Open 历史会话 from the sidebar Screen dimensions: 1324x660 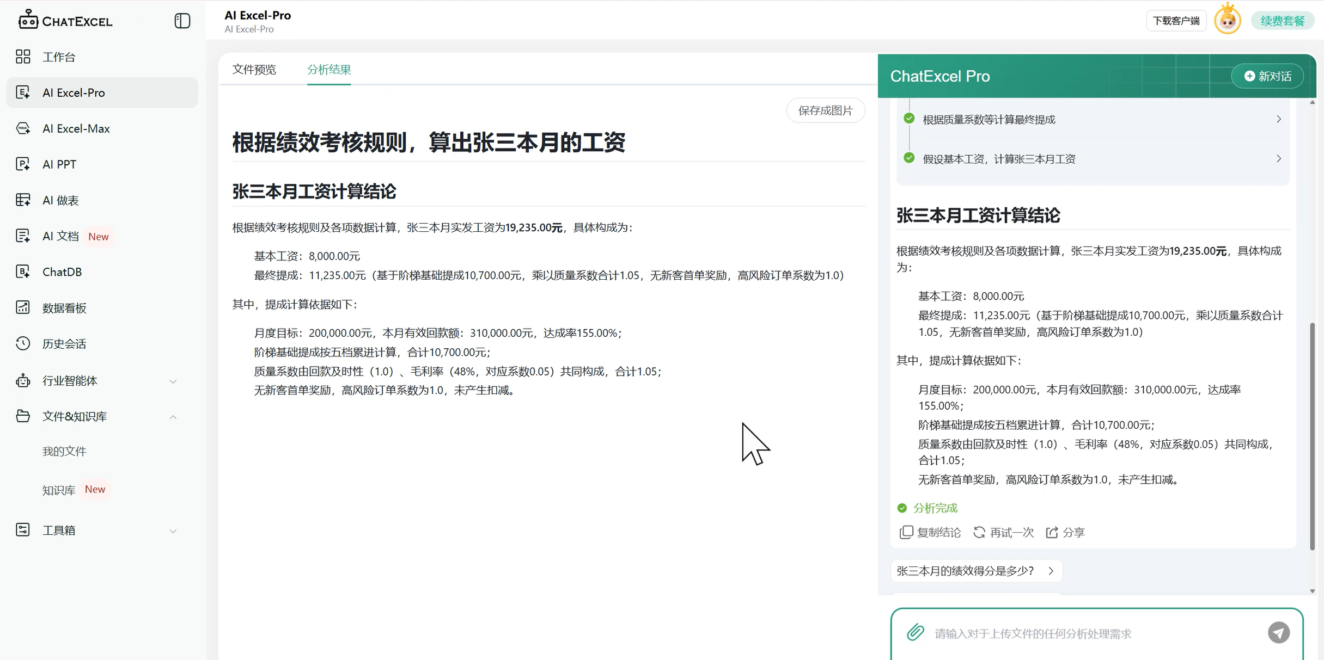tap(102, 343)
